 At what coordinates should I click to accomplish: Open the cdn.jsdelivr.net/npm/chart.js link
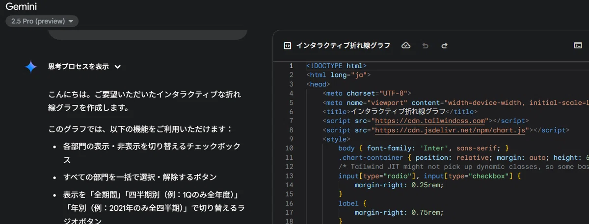tap(450, 130)
